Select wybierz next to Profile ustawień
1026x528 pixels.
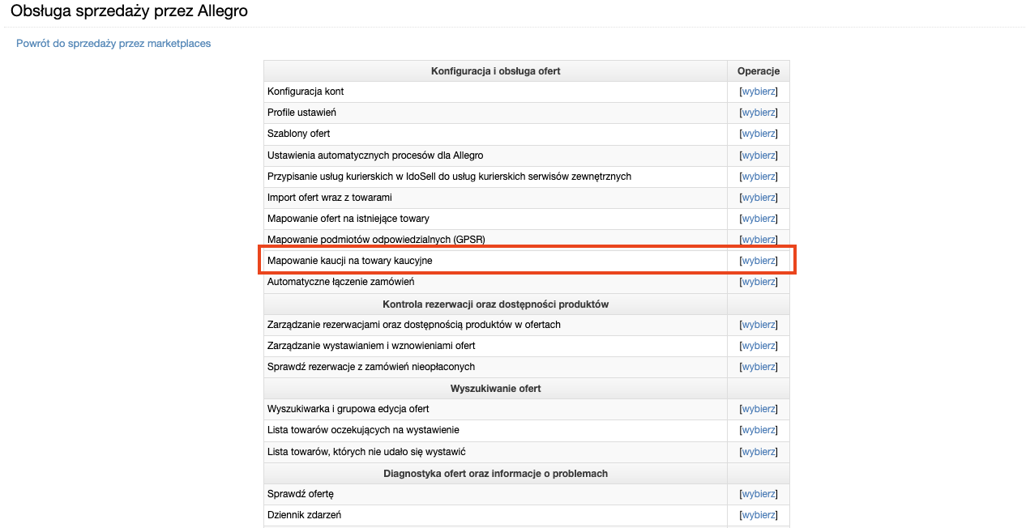click(x=759, y=113)
